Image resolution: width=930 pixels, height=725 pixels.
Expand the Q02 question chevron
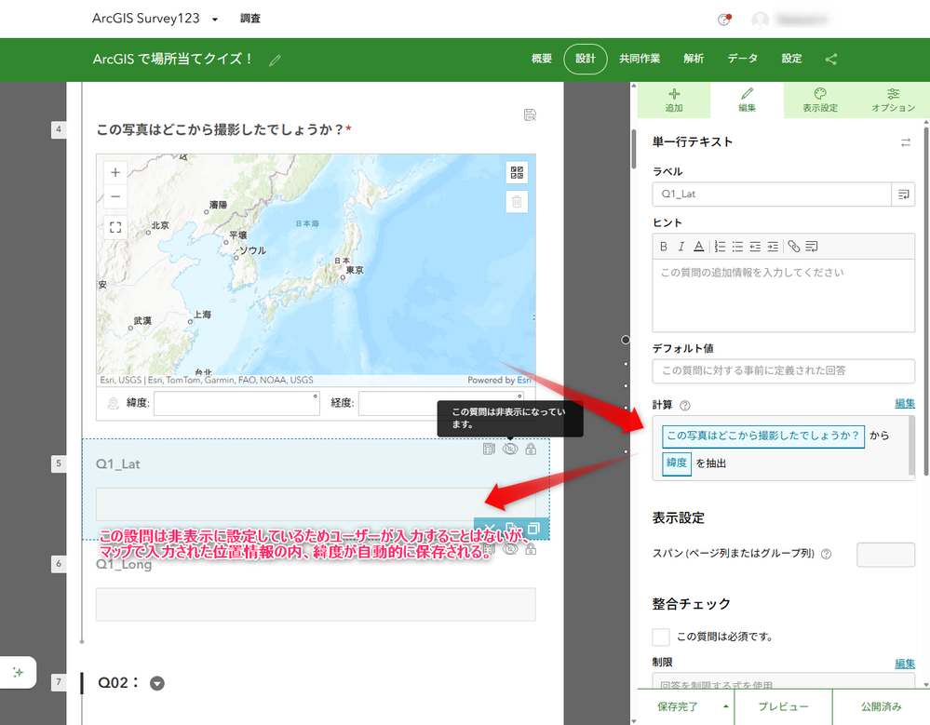click(156, 682)
